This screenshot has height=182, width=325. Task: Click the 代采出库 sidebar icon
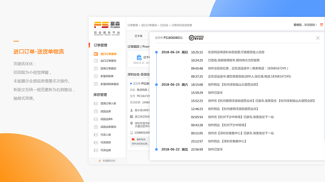tap(96, 150)
